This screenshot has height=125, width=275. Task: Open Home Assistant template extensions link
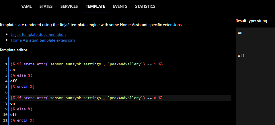pos(43,40)
